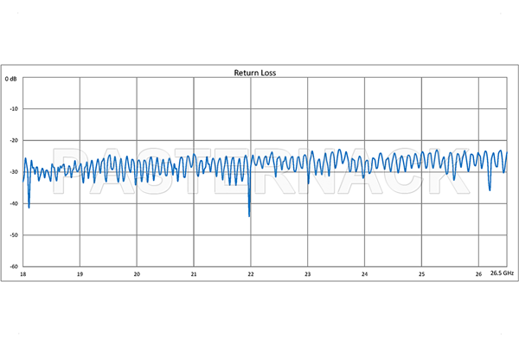Click the trace dip just after 26 GHz
Viewport: 519px width, 346px height.
[490, 189]
